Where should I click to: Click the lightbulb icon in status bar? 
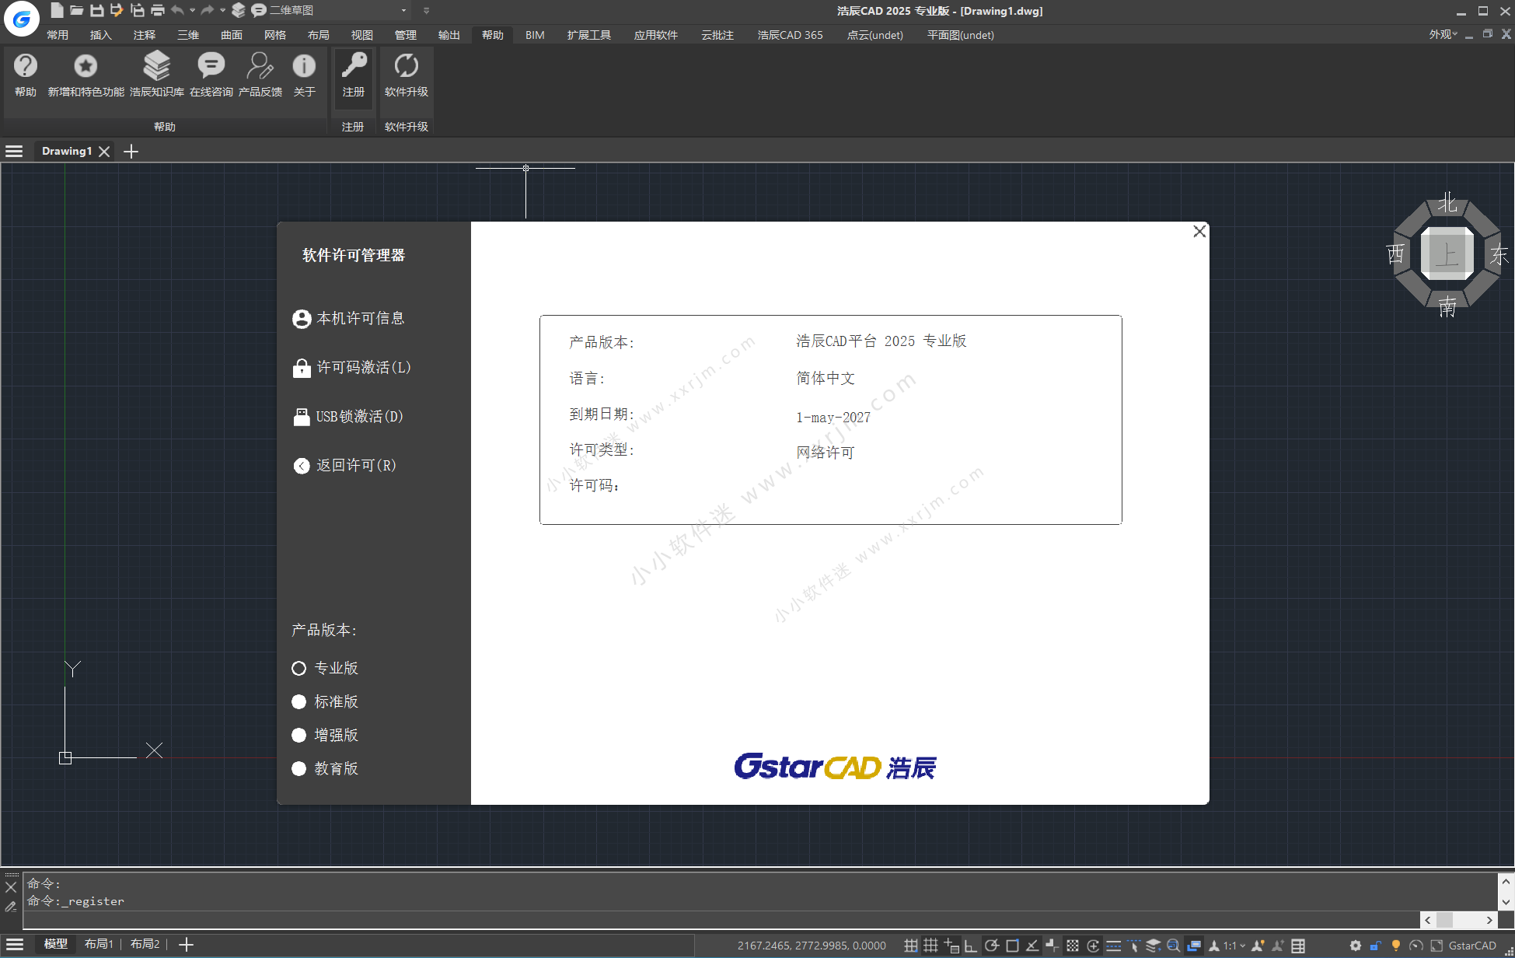(x=1396, y=946)
